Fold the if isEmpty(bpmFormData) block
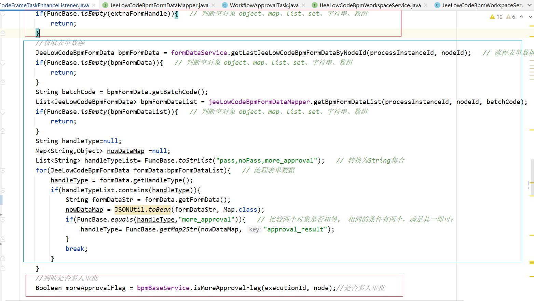This screenshot has width=534, height=301. (x=3, y=63)
